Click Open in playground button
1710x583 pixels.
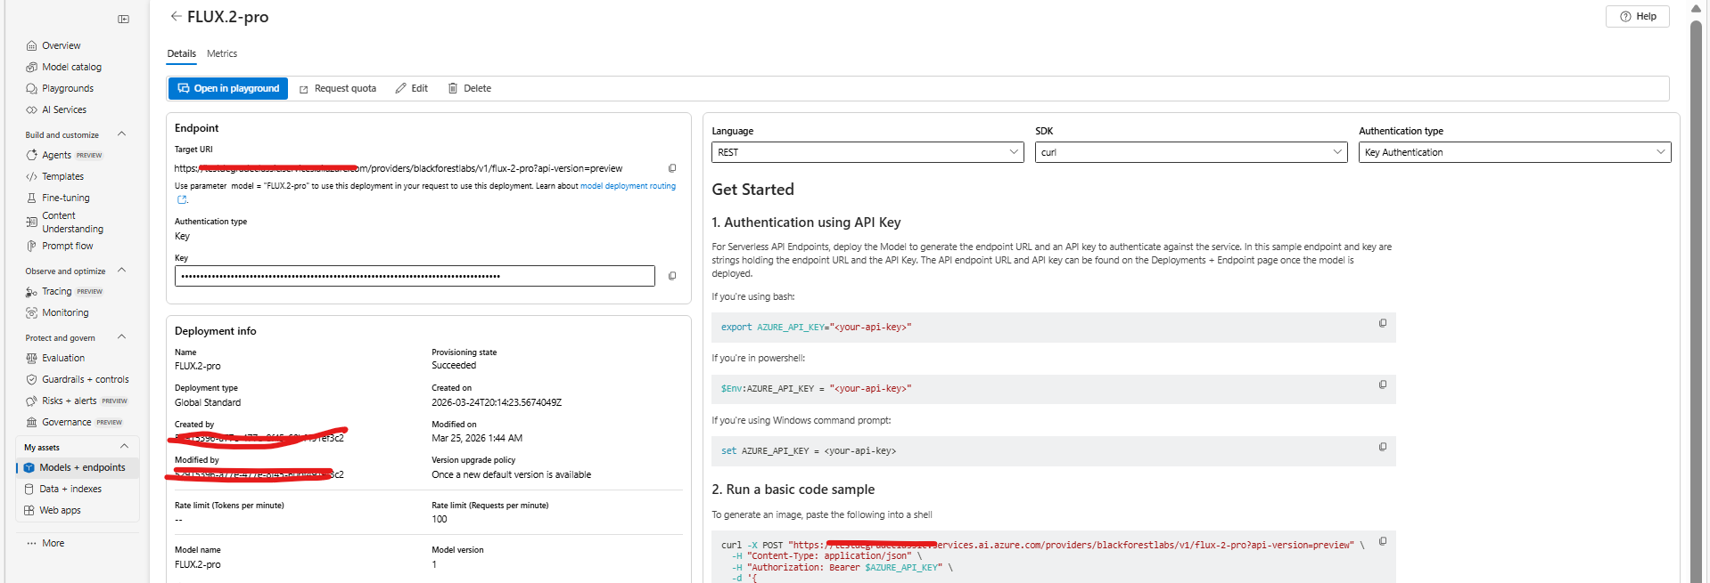click(228, 88)
